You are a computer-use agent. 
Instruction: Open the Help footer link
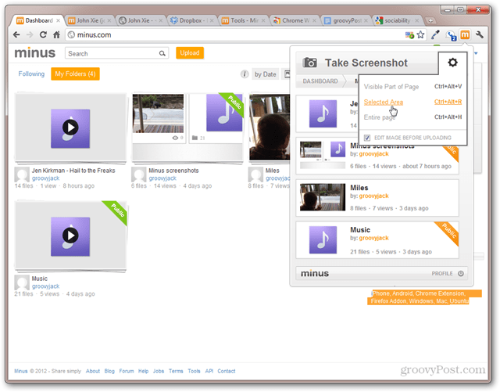point(143,371)
